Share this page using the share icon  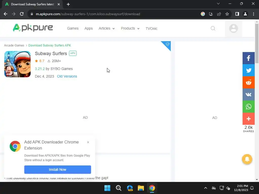tap(219, 14)
